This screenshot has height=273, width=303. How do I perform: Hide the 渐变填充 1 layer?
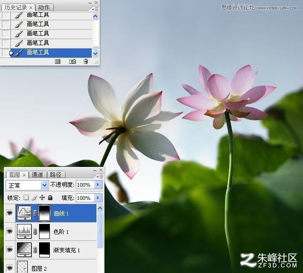coord(10,250)
